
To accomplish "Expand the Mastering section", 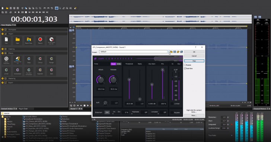I will point(2,78).
